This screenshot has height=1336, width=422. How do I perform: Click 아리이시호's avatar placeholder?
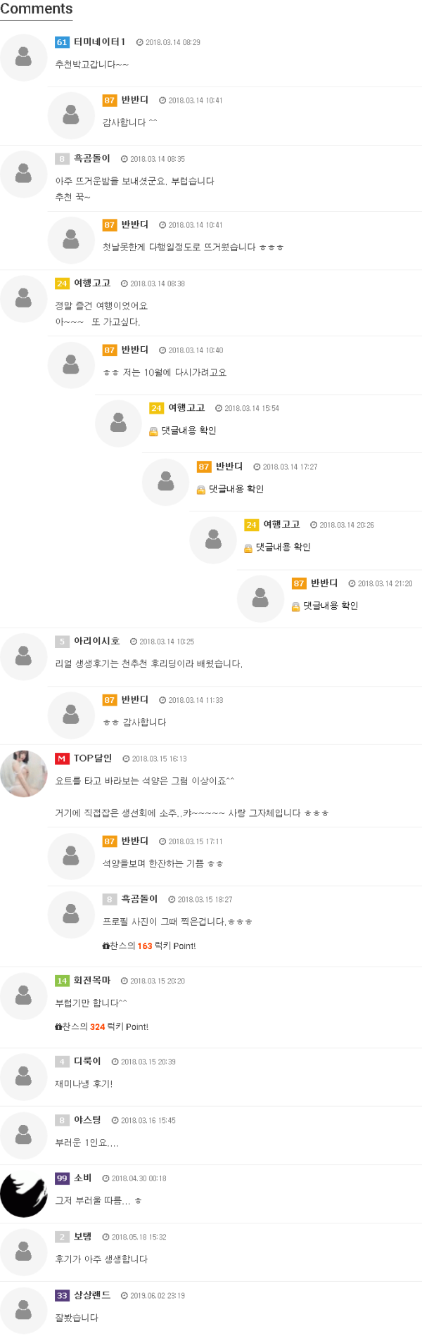(23, 656)
